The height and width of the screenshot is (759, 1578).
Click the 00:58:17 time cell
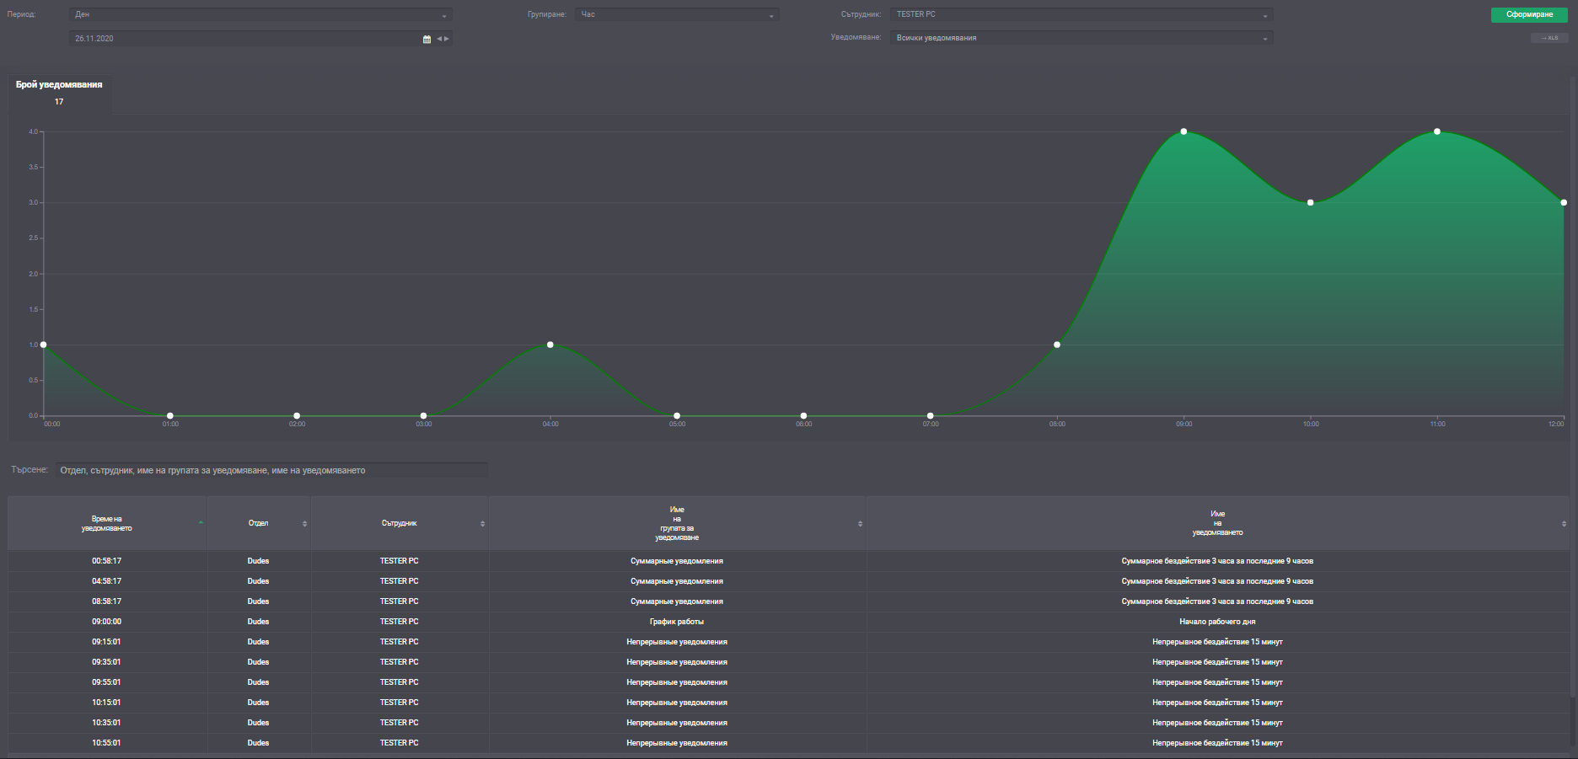[107, 561]
